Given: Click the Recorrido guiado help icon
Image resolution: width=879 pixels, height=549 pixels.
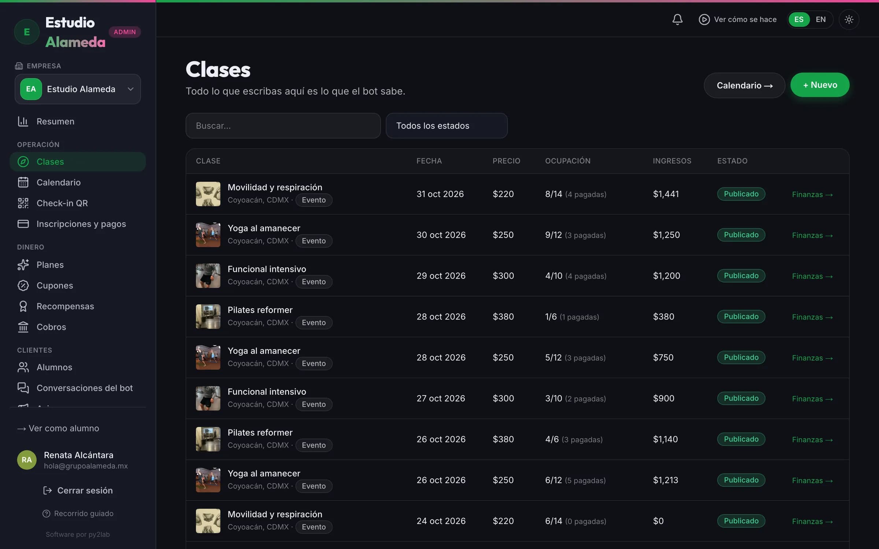Looking at the screenshot, I should tap(46, 513).
